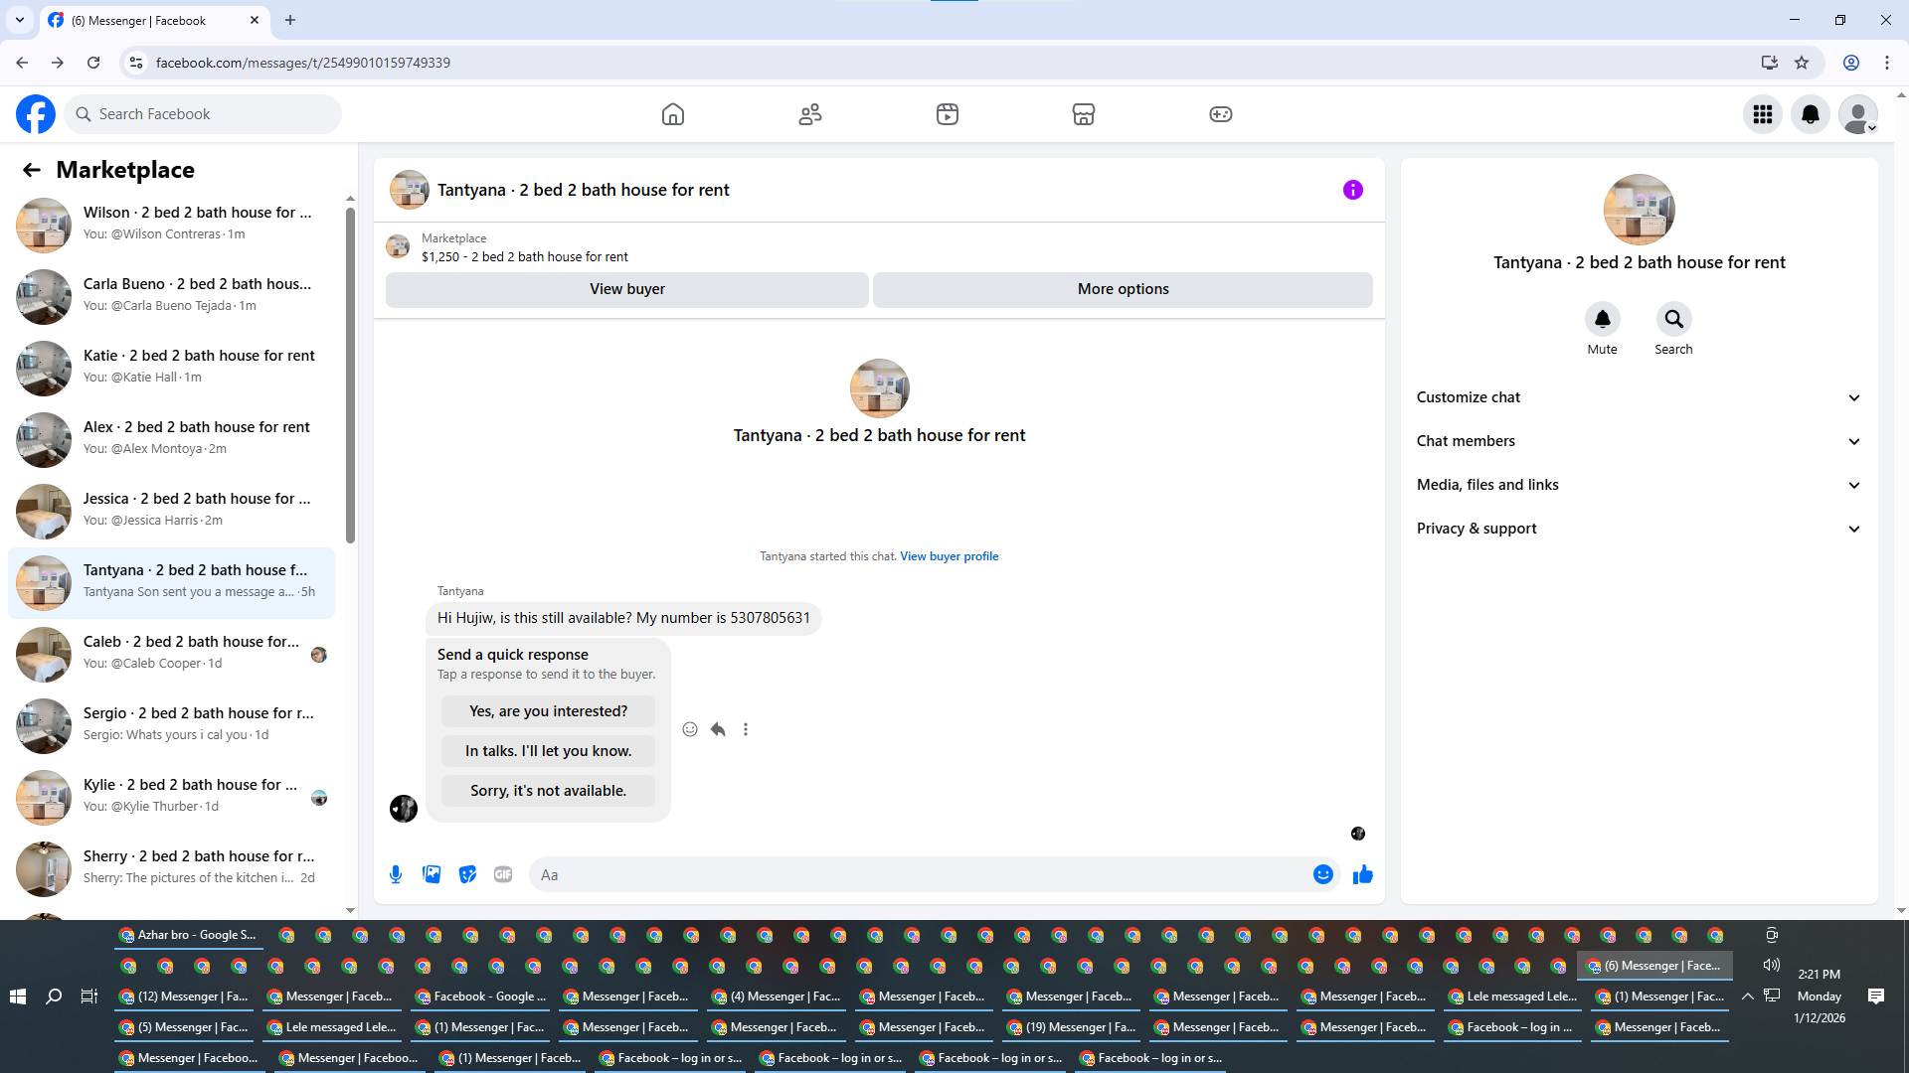Send a thumbs-up like
This screenshot has height=1073, width=1909.
tap(1362, 874)
